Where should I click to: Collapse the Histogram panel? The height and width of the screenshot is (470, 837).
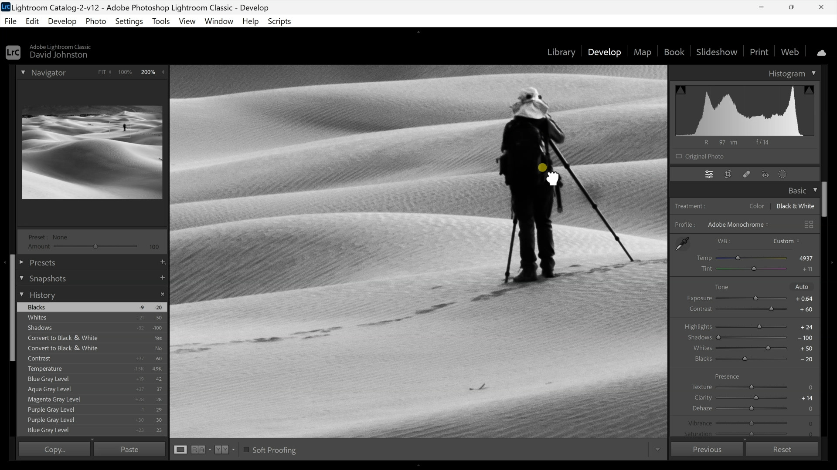tap(814, 73)
